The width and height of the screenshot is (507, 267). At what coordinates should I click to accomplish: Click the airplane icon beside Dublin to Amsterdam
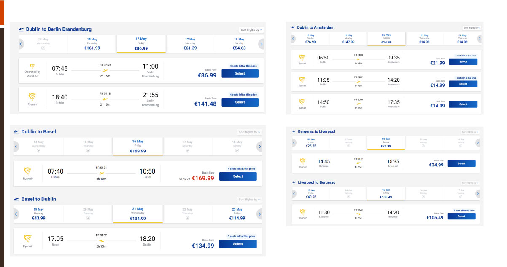293,27
